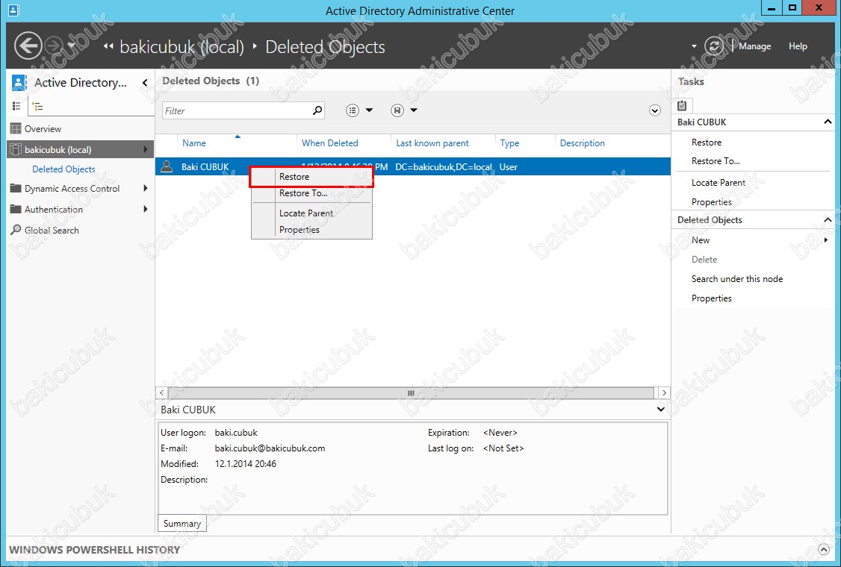Expand the Authentication arrow
Image resolution: width=841 pixels, height=567 pixels.
click(x=146, y=209)
